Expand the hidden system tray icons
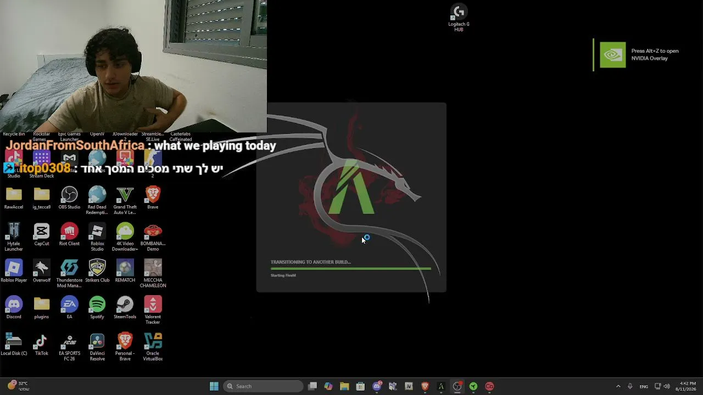This screenshot has height=395, width=703. tap(618, 386)
